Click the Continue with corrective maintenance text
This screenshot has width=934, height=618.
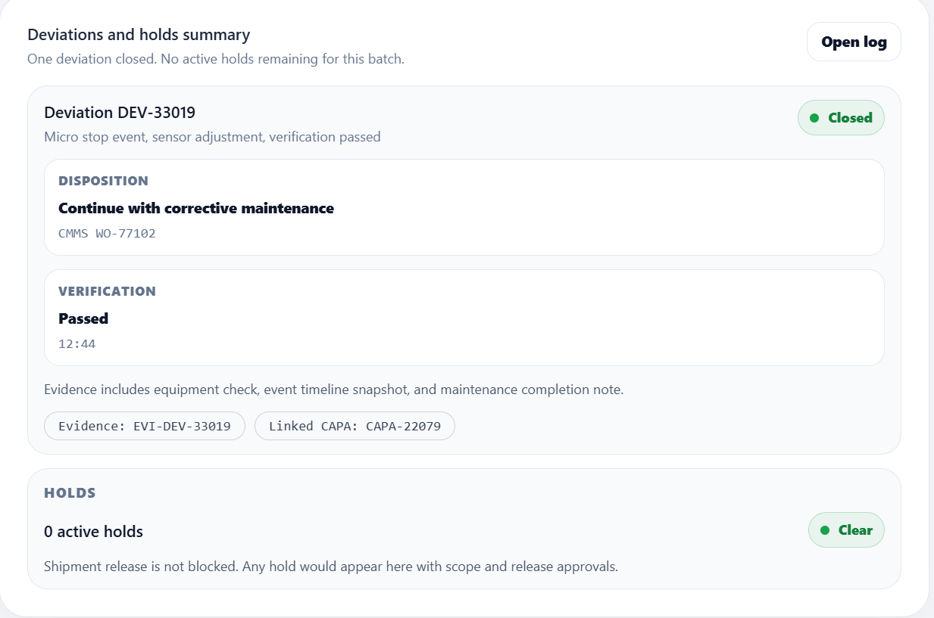[x=196, y=208]
